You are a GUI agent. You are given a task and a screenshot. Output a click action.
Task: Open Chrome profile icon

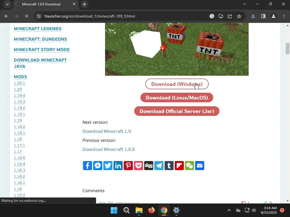coord(274,16)
